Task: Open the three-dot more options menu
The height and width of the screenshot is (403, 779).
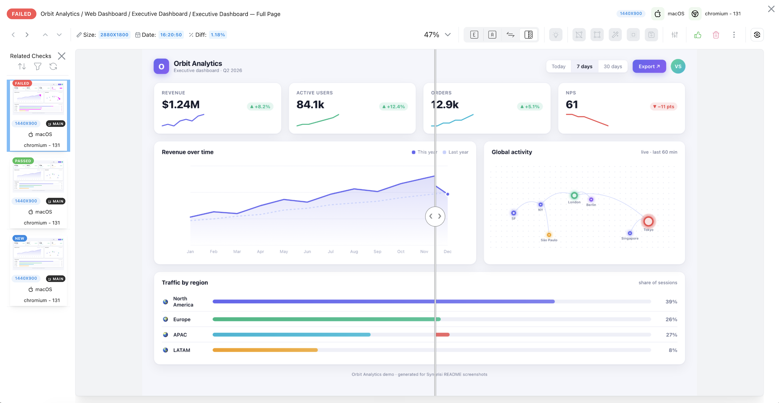Action: [734, 35]
